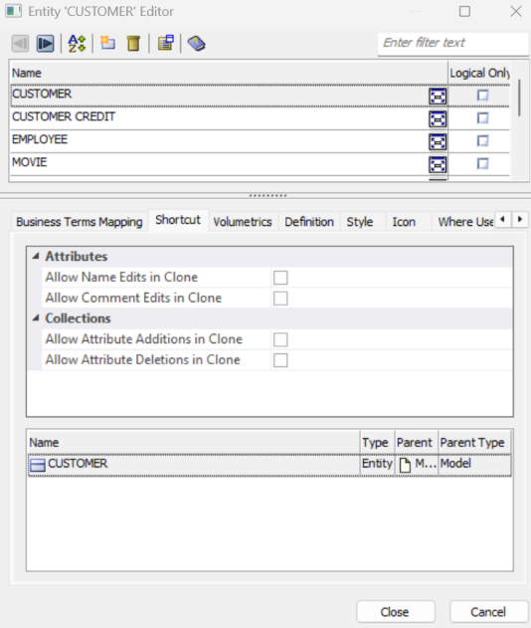
Task: Toggle Logical Only for MOVIE
Action: point(483,164)
